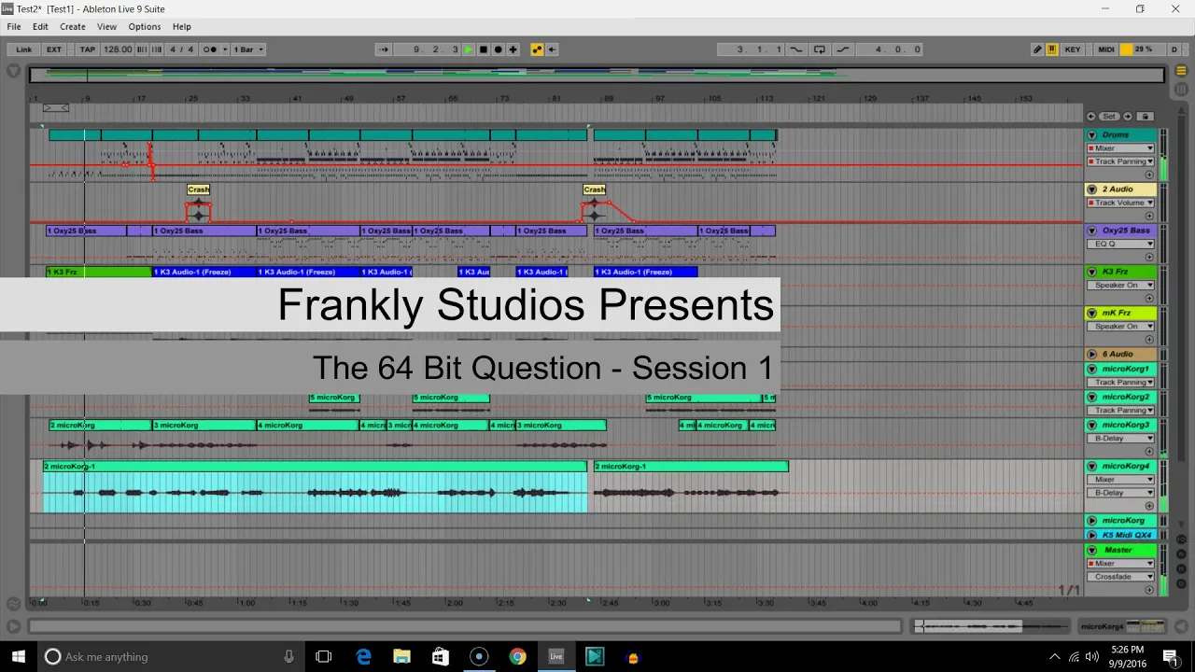The image size is (1195, 672).
Task: Click the Set locator button
Action: tap(1109, 116)
